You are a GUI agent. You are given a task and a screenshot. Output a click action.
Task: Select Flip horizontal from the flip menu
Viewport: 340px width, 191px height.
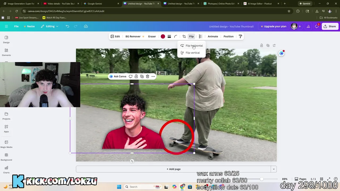click(192, 46)
